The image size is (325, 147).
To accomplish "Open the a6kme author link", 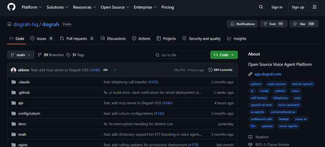I will click(24, 70).
